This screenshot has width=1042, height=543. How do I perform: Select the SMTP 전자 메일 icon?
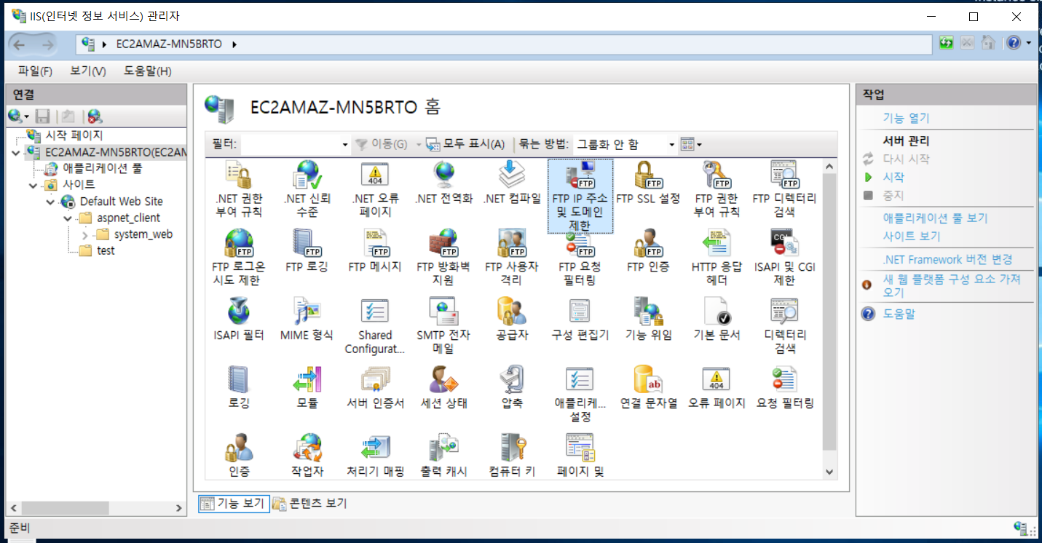tap(443, 326)
